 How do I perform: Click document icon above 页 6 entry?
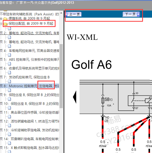coord(10,64)
